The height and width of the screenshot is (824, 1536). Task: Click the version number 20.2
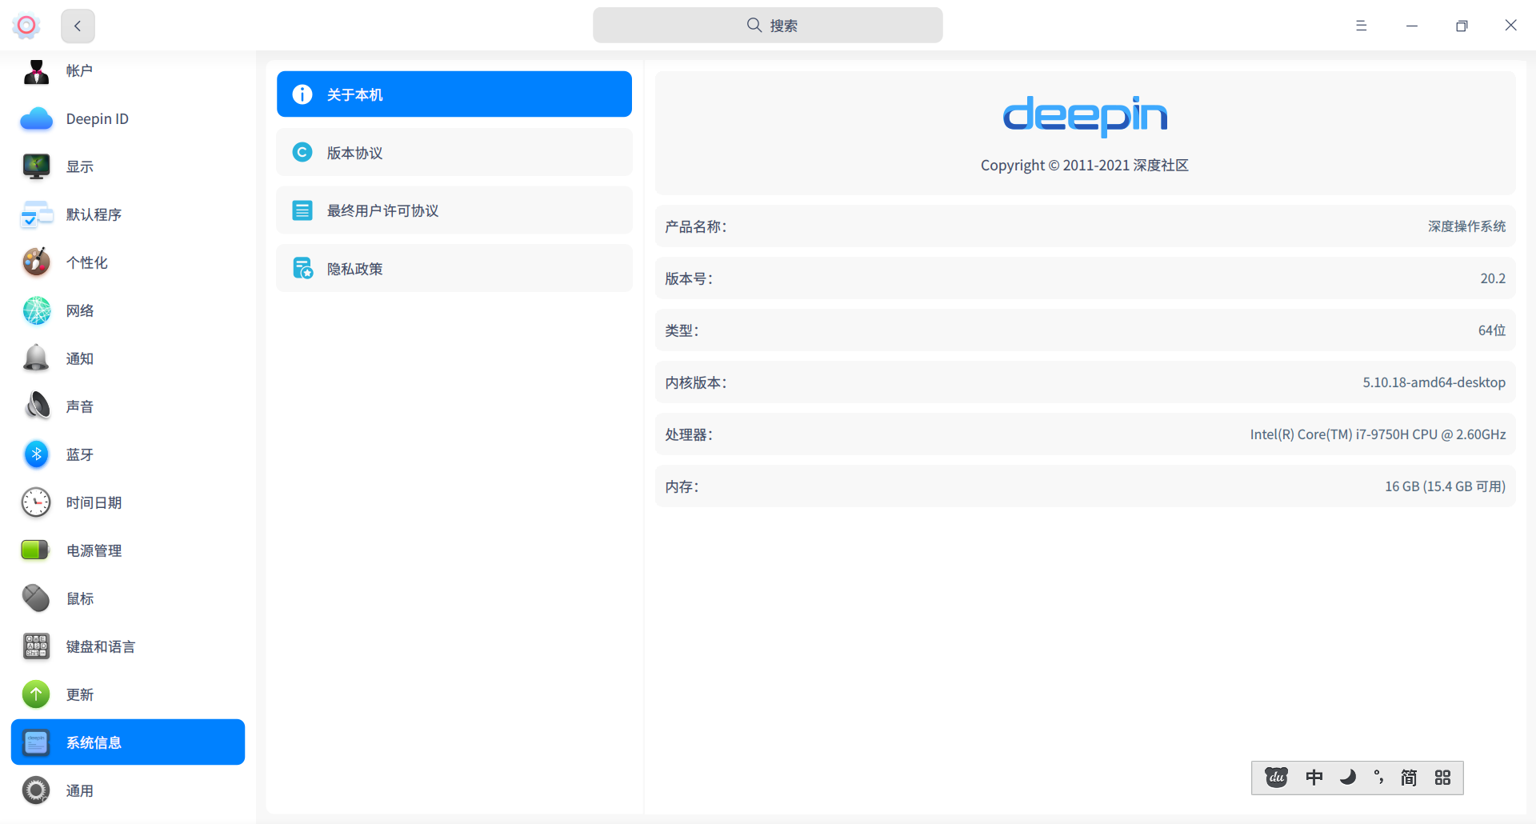(1493, 278)
